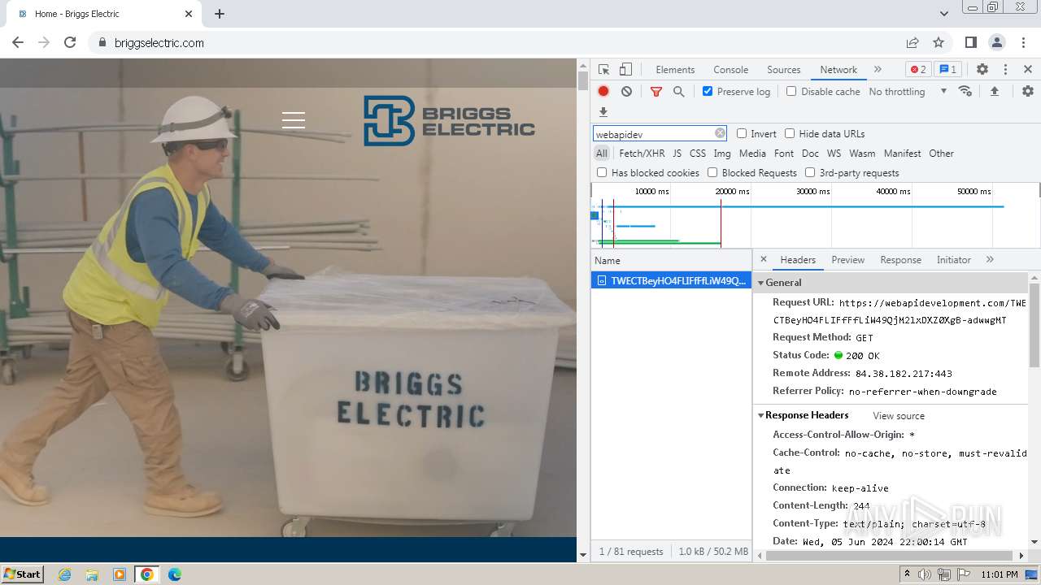The image size is (1041, 585).
Task: Switch to the Console tab
Action: point(730,70)
